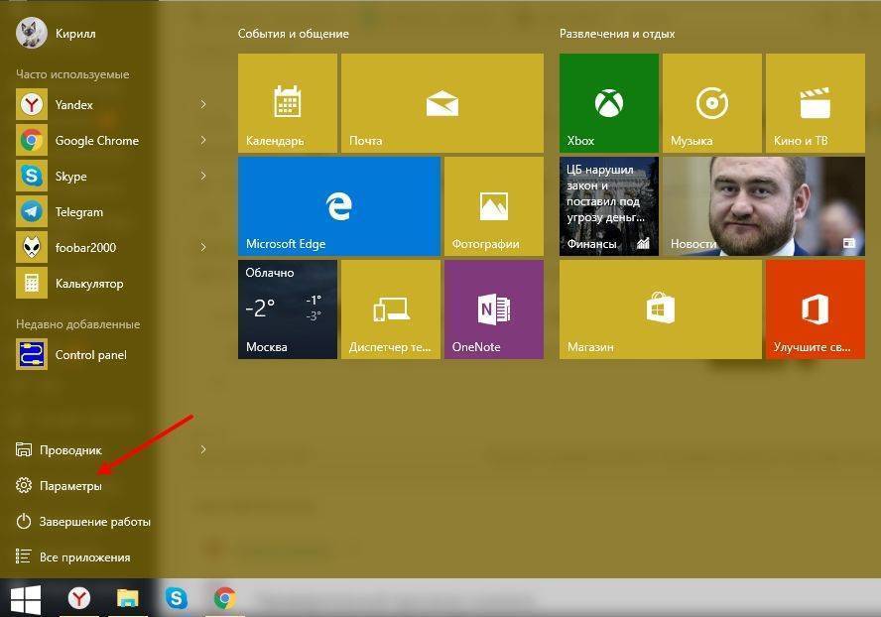Show Все приложения (All apps)

pos(84,557)
